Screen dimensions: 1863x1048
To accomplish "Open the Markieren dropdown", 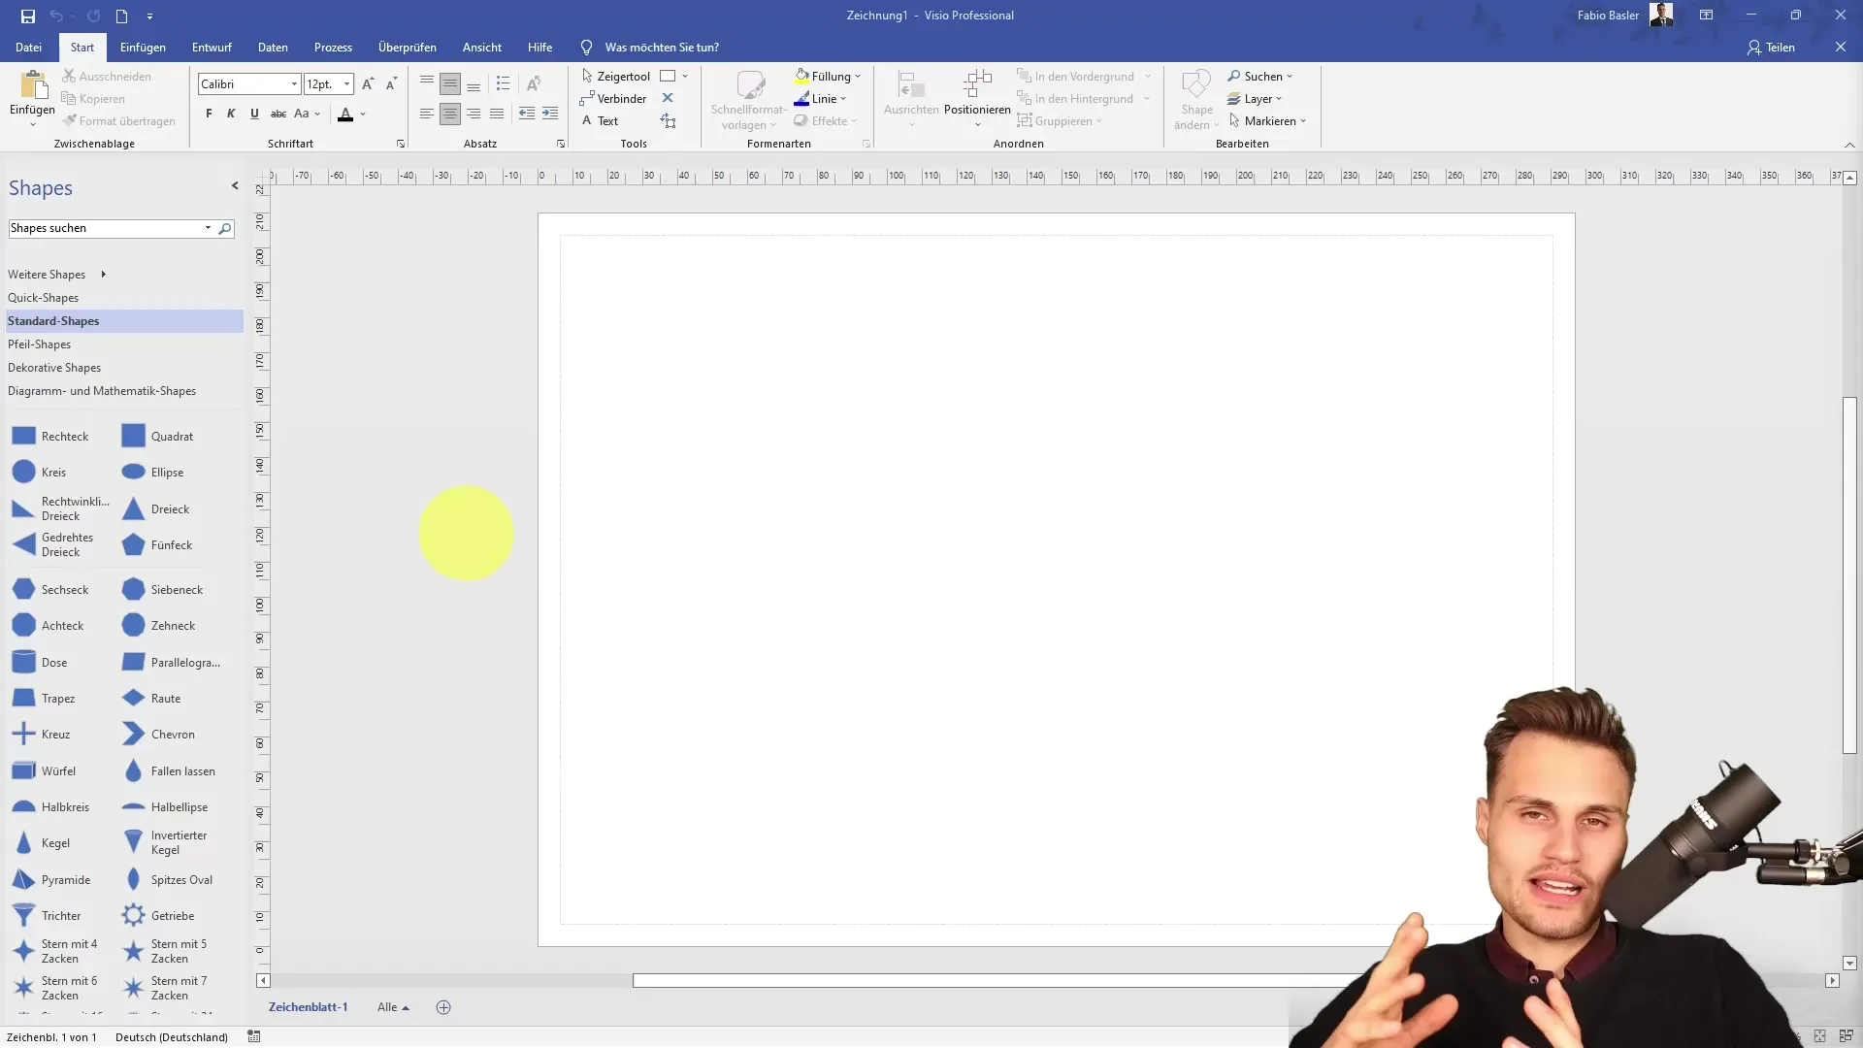I will click(x=1266, y=120).
